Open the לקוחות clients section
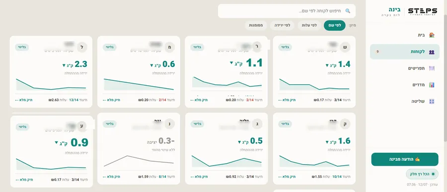The image size is (447, 192). coord(405,52)
